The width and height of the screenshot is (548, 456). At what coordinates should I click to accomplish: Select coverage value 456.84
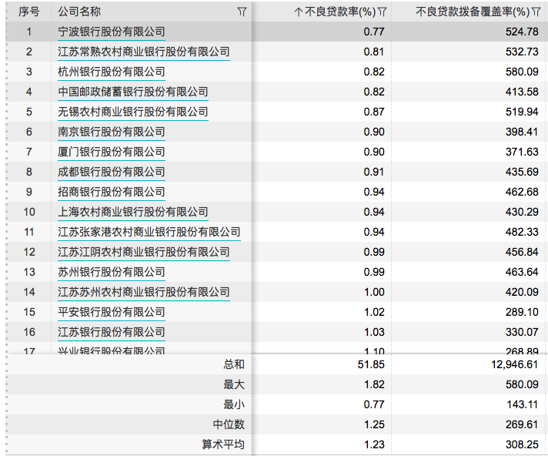[522, 252]
